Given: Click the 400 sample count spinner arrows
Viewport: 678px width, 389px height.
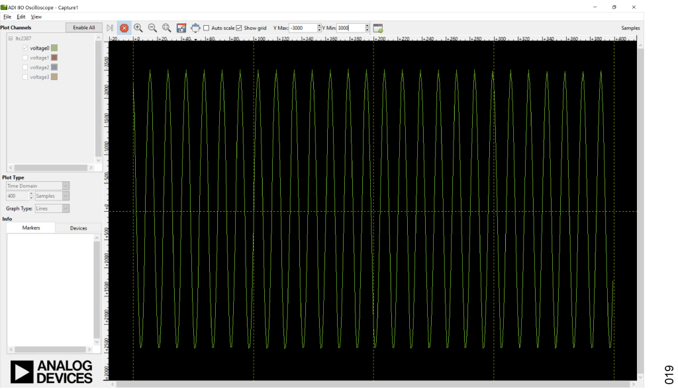Looking at the screenshot, I should point(31,196).
